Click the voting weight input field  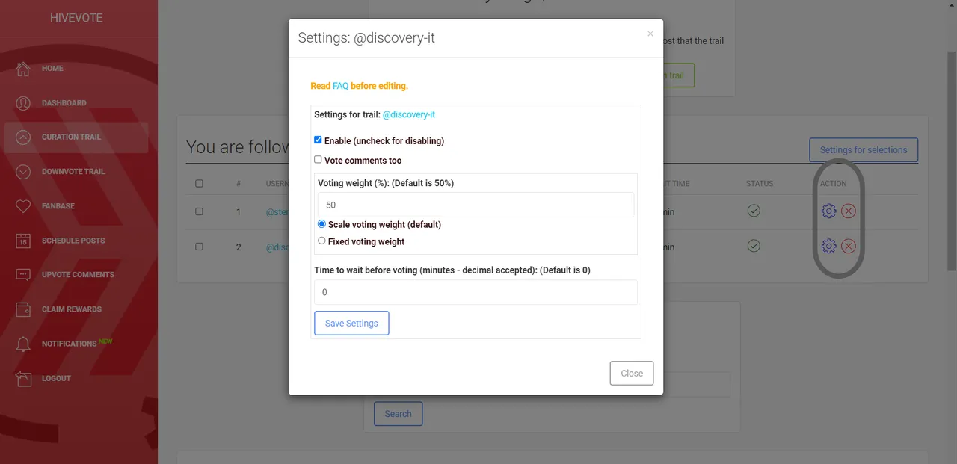[476, 205]
